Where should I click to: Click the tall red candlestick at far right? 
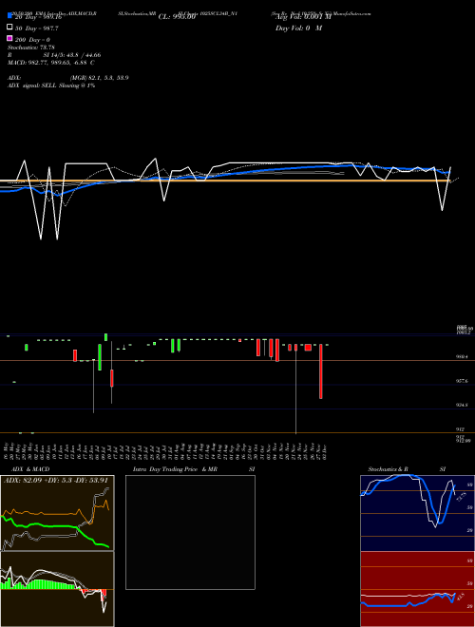point(321,371)
